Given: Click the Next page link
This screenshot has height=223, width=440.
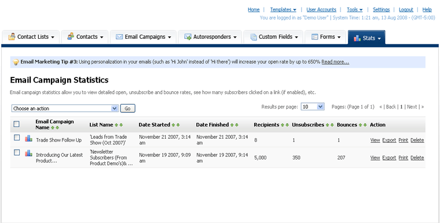Looking at the screenshot, I should point(412,107).
